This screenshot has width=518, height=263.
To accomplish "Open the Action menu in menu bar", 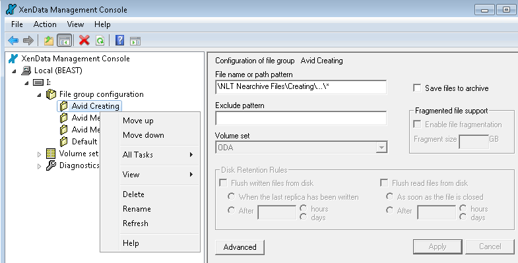I will (x=45, y=24).
